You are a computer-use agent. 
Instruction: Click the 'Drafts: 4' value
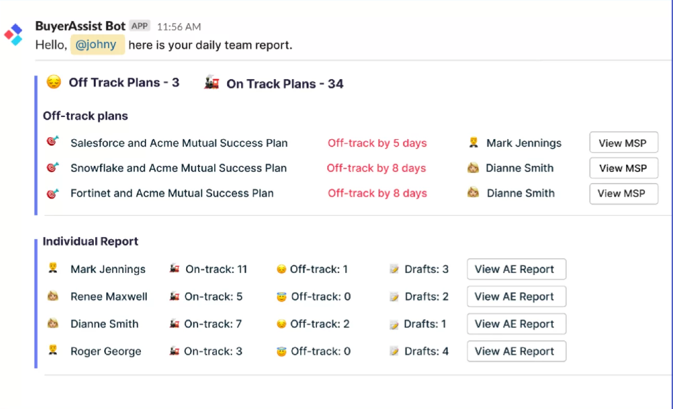pos(426,352)
